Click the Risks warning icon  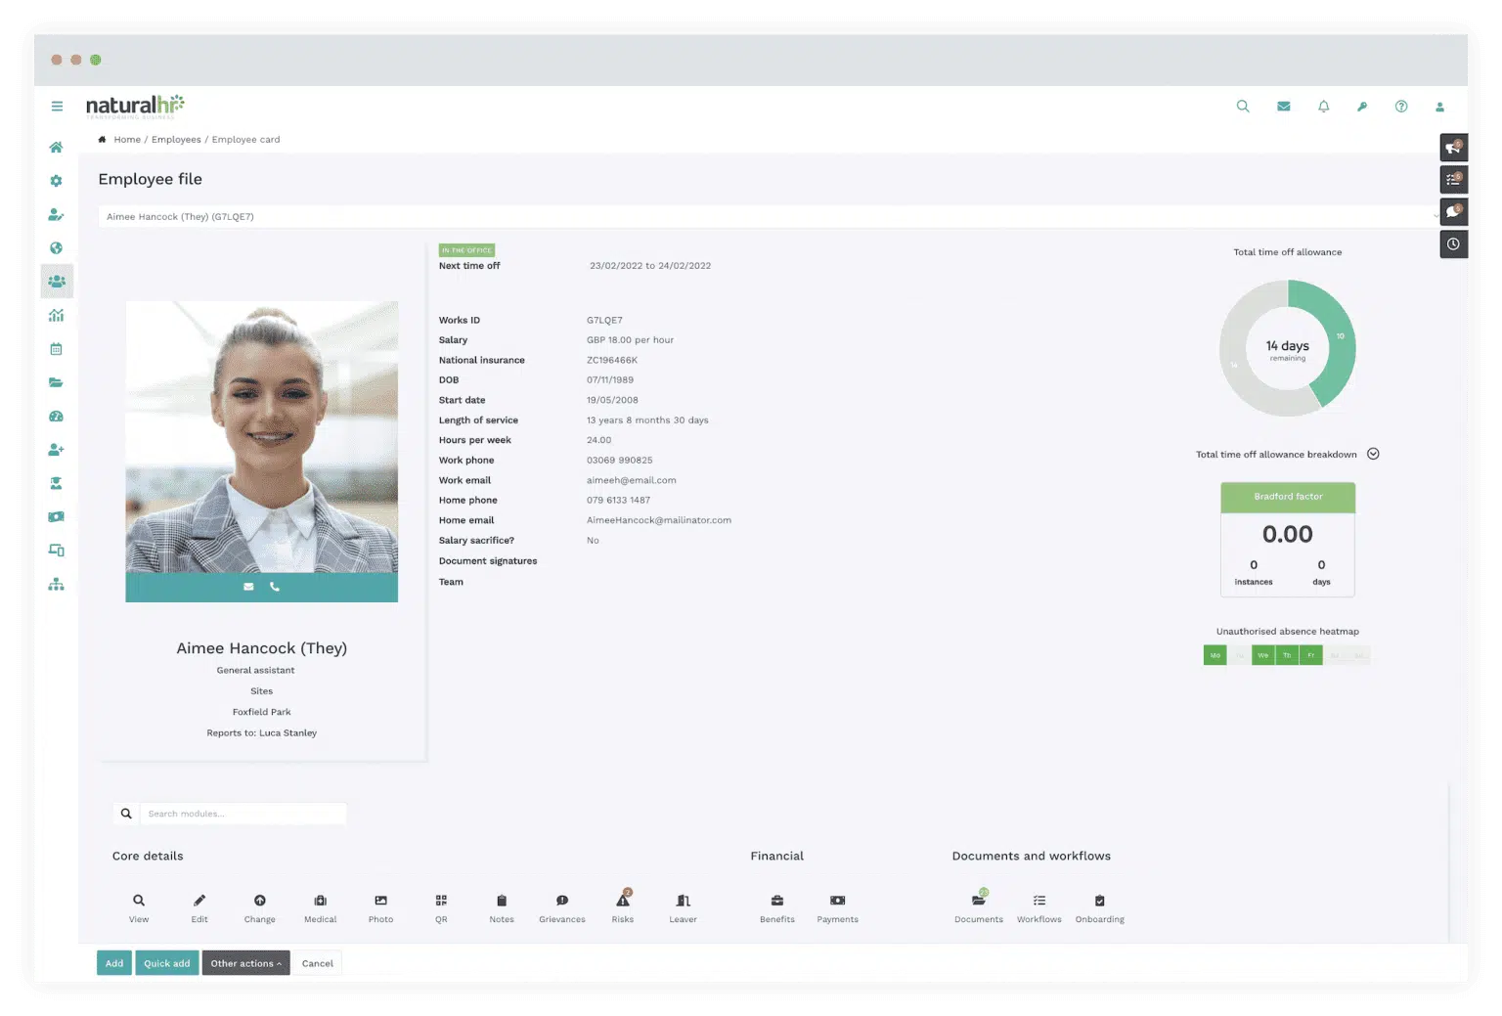[x=623, y=901]
